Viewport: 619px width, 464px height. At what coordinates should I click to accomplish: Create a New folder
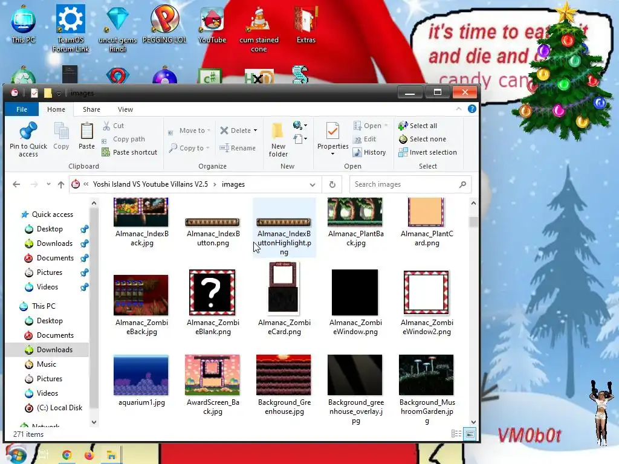278,140
